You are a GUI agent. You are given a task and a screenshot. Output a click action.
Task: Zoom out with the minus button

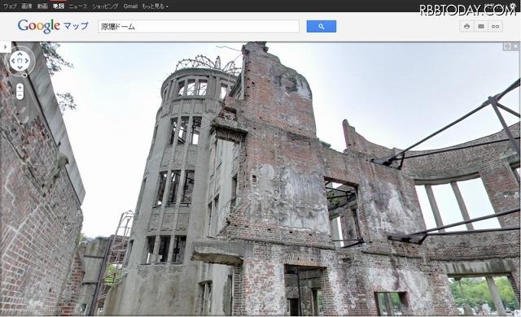tap(20, 95)
